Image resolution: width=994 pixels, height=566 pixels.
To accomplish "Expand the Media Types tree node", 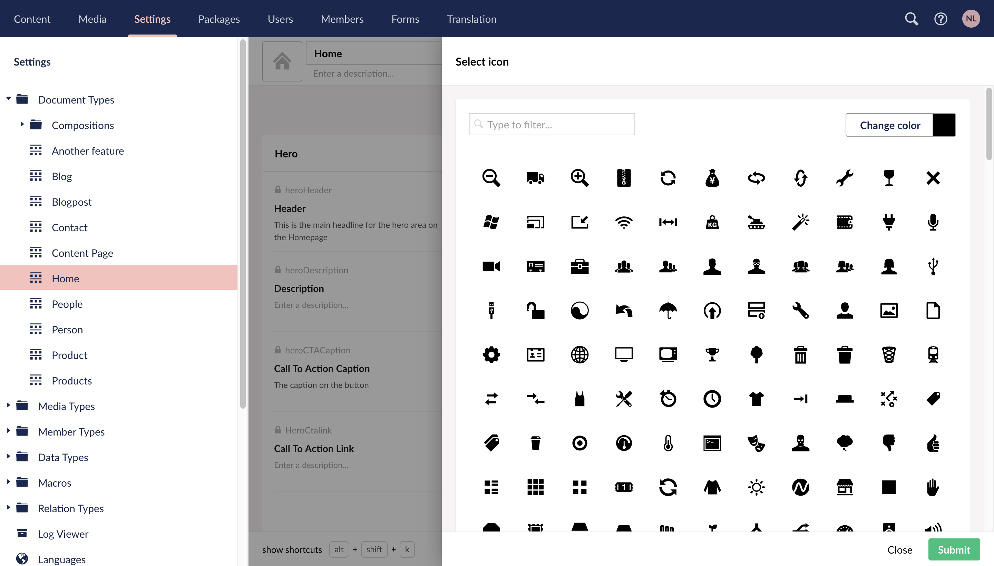I will click(x=9, y=406).
